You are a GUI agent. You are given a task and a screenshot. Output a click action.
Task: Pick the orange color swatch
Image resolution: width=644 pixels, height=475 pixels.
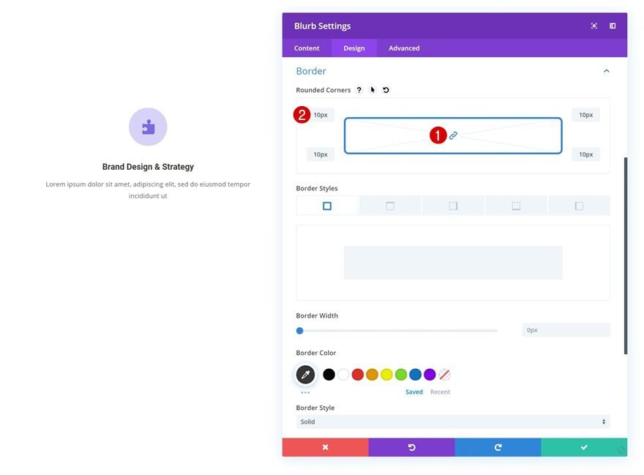point(372,374)
